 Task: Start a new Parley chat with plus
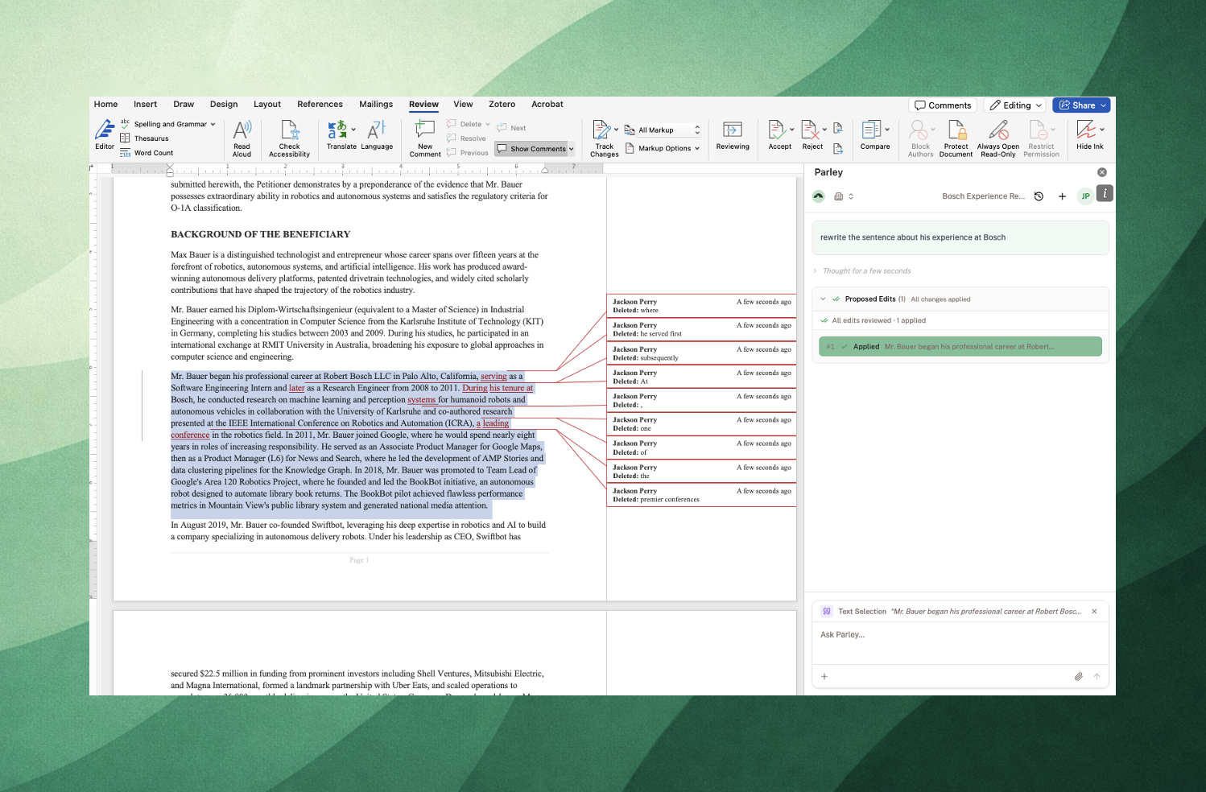[x=1062, y=196]
